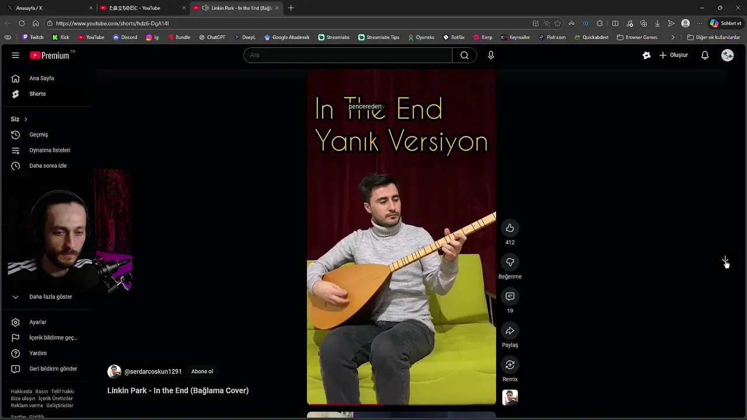
Task: Subscribe with Abone ol button
Action: 202,372
